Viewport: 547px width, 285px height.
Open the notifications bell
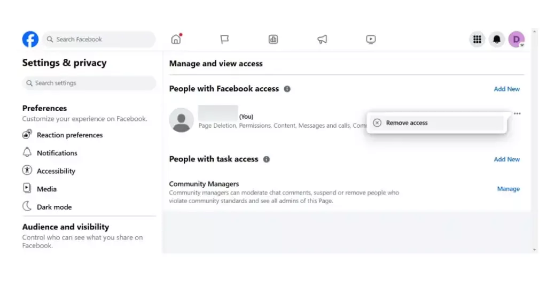click(497, 39)
